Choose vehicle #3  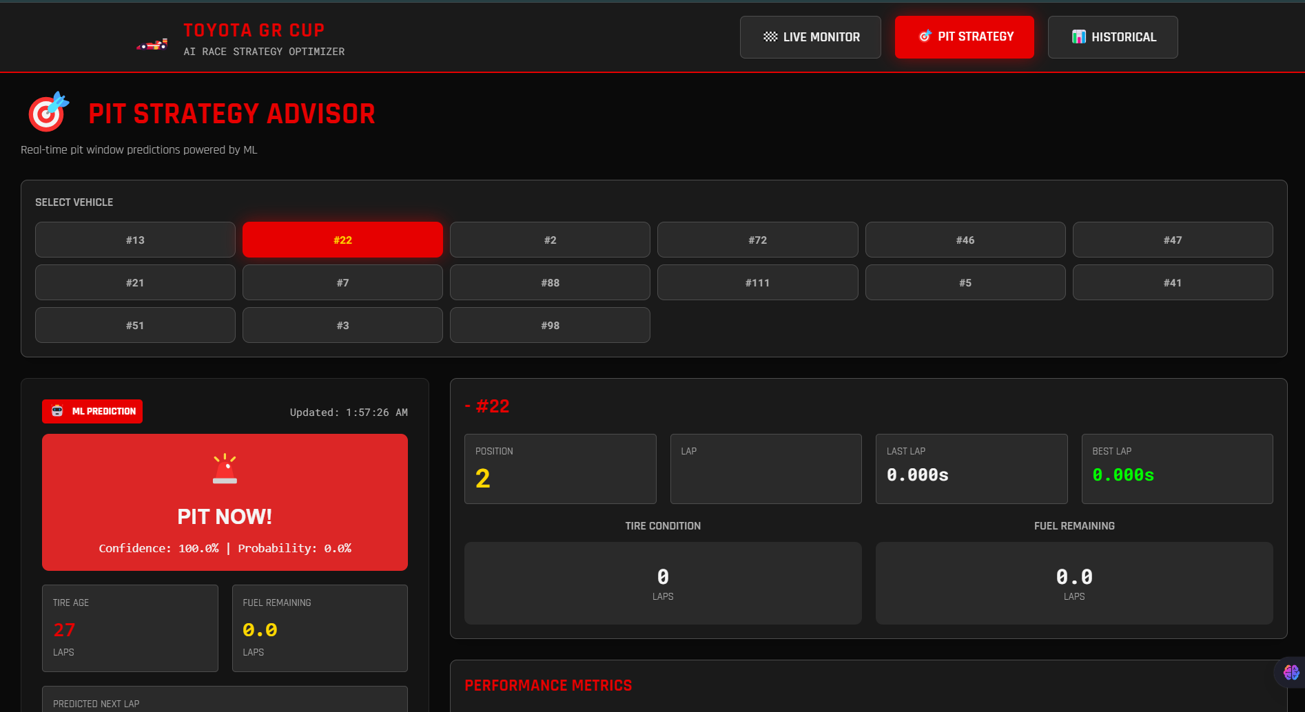coord(342,325)
